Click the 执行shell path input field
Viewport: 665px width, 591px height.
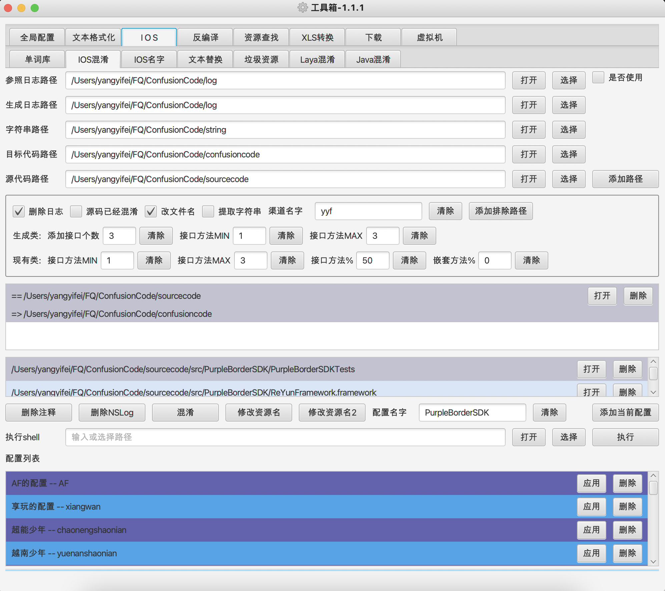coord(285,437)
